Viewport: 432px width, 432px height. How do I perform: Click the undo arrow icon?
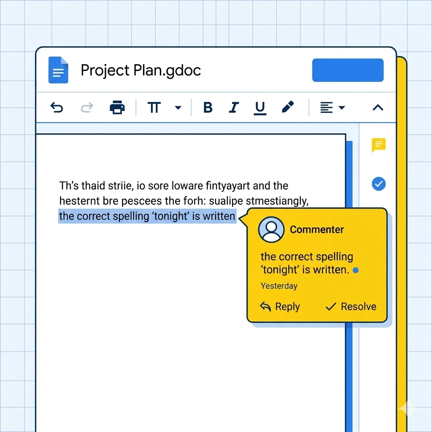pyautogui.click(x=57, y=108)
